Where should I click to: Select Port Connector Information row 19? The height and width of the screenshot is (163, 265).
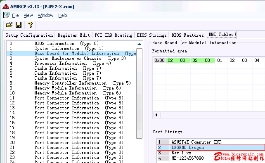(71, 138)
